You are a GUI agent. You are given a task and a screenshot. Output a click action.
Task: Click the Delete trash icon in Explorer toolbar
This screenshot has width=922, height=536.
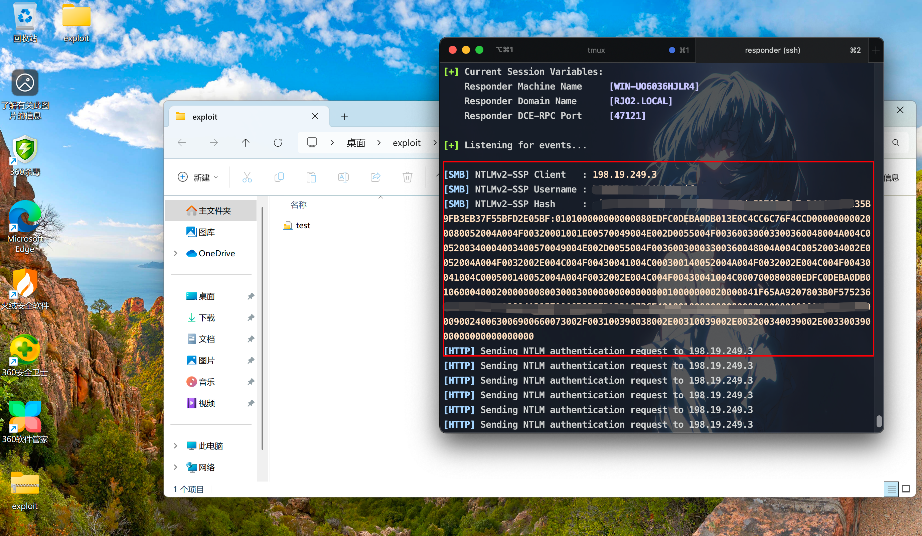[407, 177]
